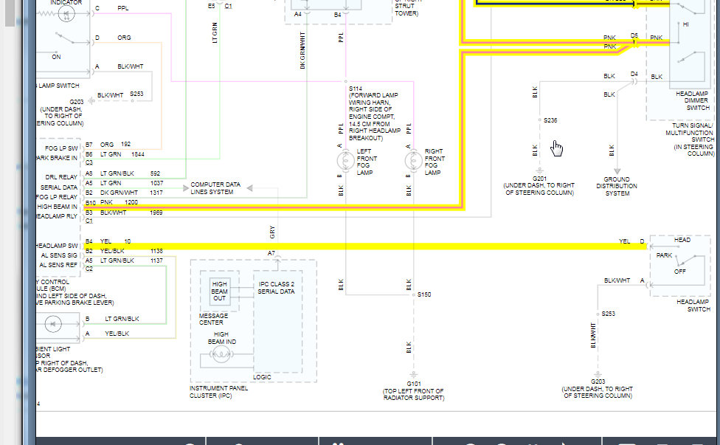Click the G101 radiator support ground label

pos(414,384)
